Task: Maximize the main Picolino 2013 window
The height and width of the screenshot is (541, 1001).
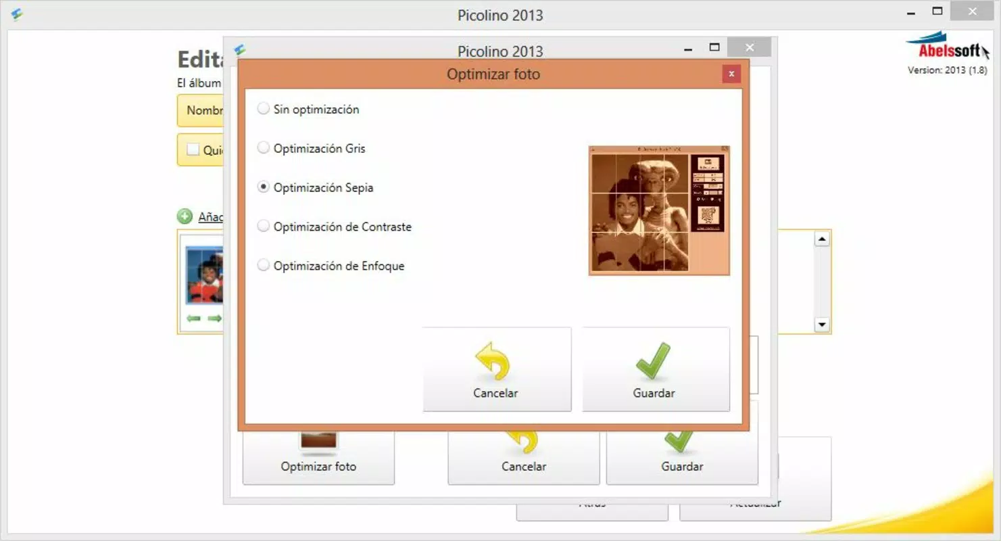Action: [937, 11]
